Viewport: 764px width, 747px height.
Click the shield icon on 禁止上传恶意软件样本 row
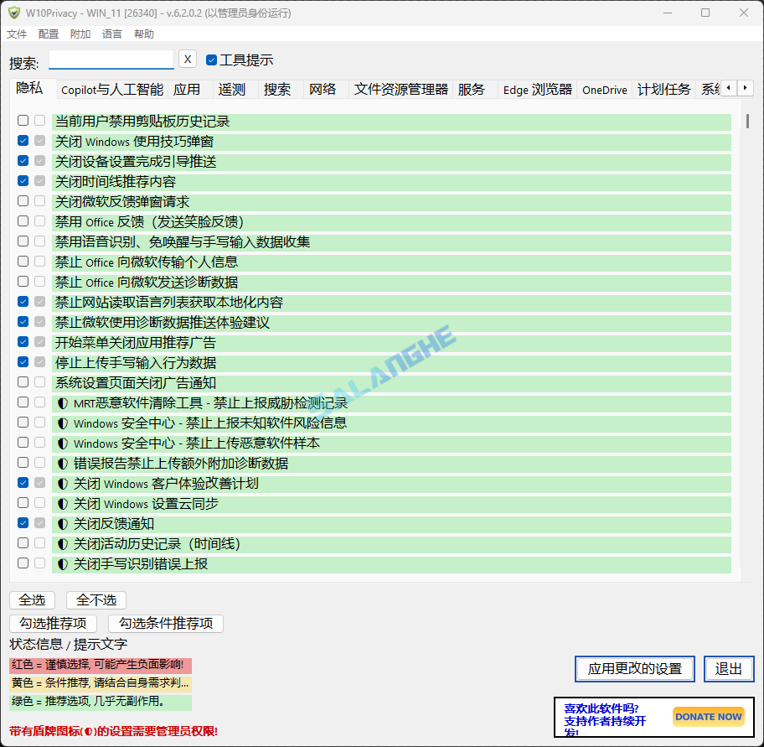pos(62,444)
